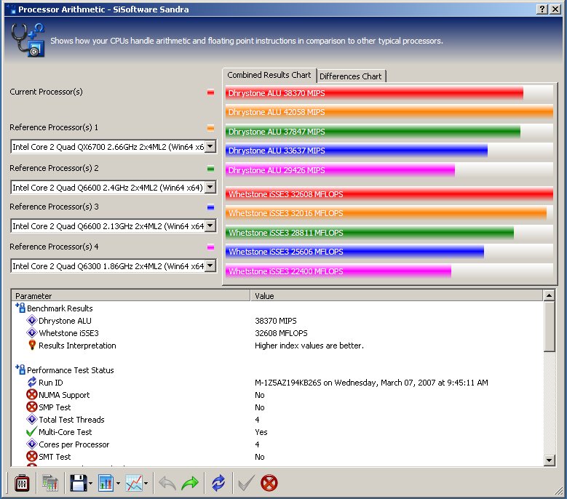Click the question mark help button
This screenshot has width=567, height=499.
point(542,9)
